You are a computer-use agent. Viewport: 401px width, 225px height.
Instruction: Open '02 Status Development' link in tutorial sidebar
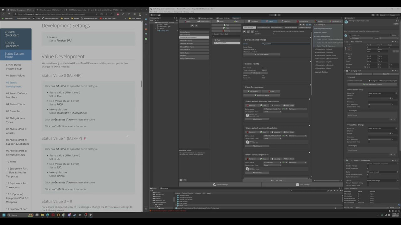14,84
